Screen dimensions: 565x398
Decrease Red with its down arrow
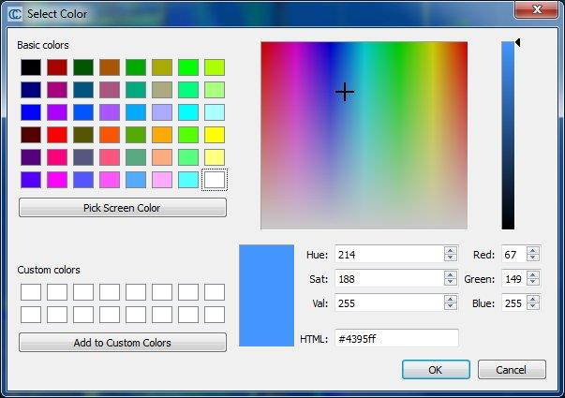(x=533, y=258)
